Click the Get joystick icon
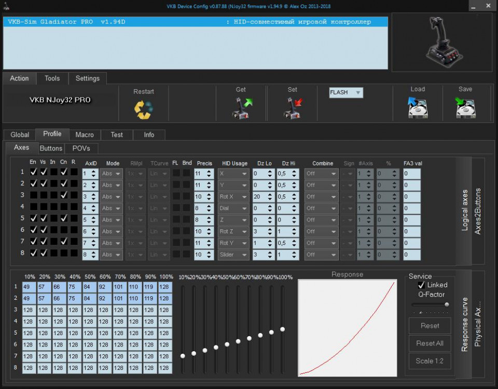This screenshot has width=498, height=389. pyautogui.click(x=242, y=108)
